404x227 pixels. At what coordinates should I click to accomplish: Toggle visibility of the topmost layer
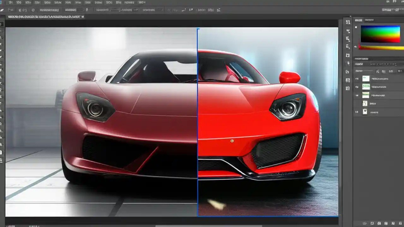357,79
